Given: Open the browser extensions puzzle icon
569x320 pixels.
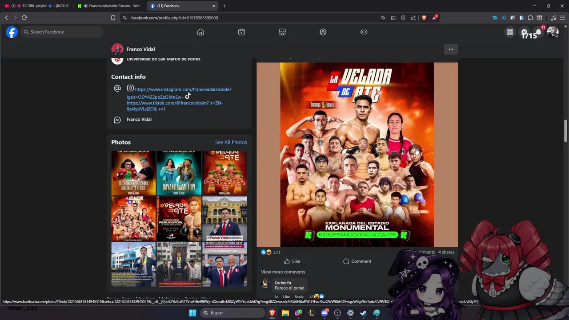Looking at the screenshot, I should point(530,18).
